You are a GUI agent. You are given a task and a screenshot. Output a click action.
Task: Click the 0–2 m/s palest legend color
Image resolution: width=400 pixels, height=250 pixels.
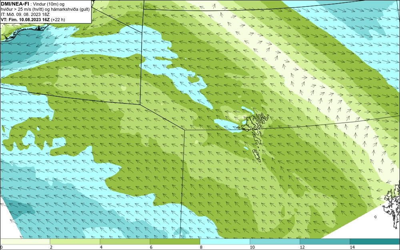(x=25, y=242)
